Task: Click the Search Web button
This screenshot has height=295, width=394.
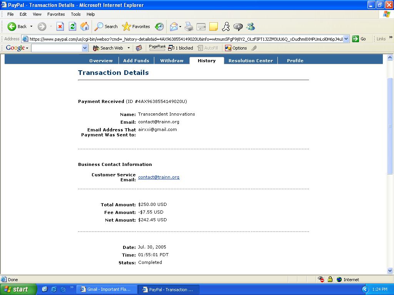Action: [108, 48]
